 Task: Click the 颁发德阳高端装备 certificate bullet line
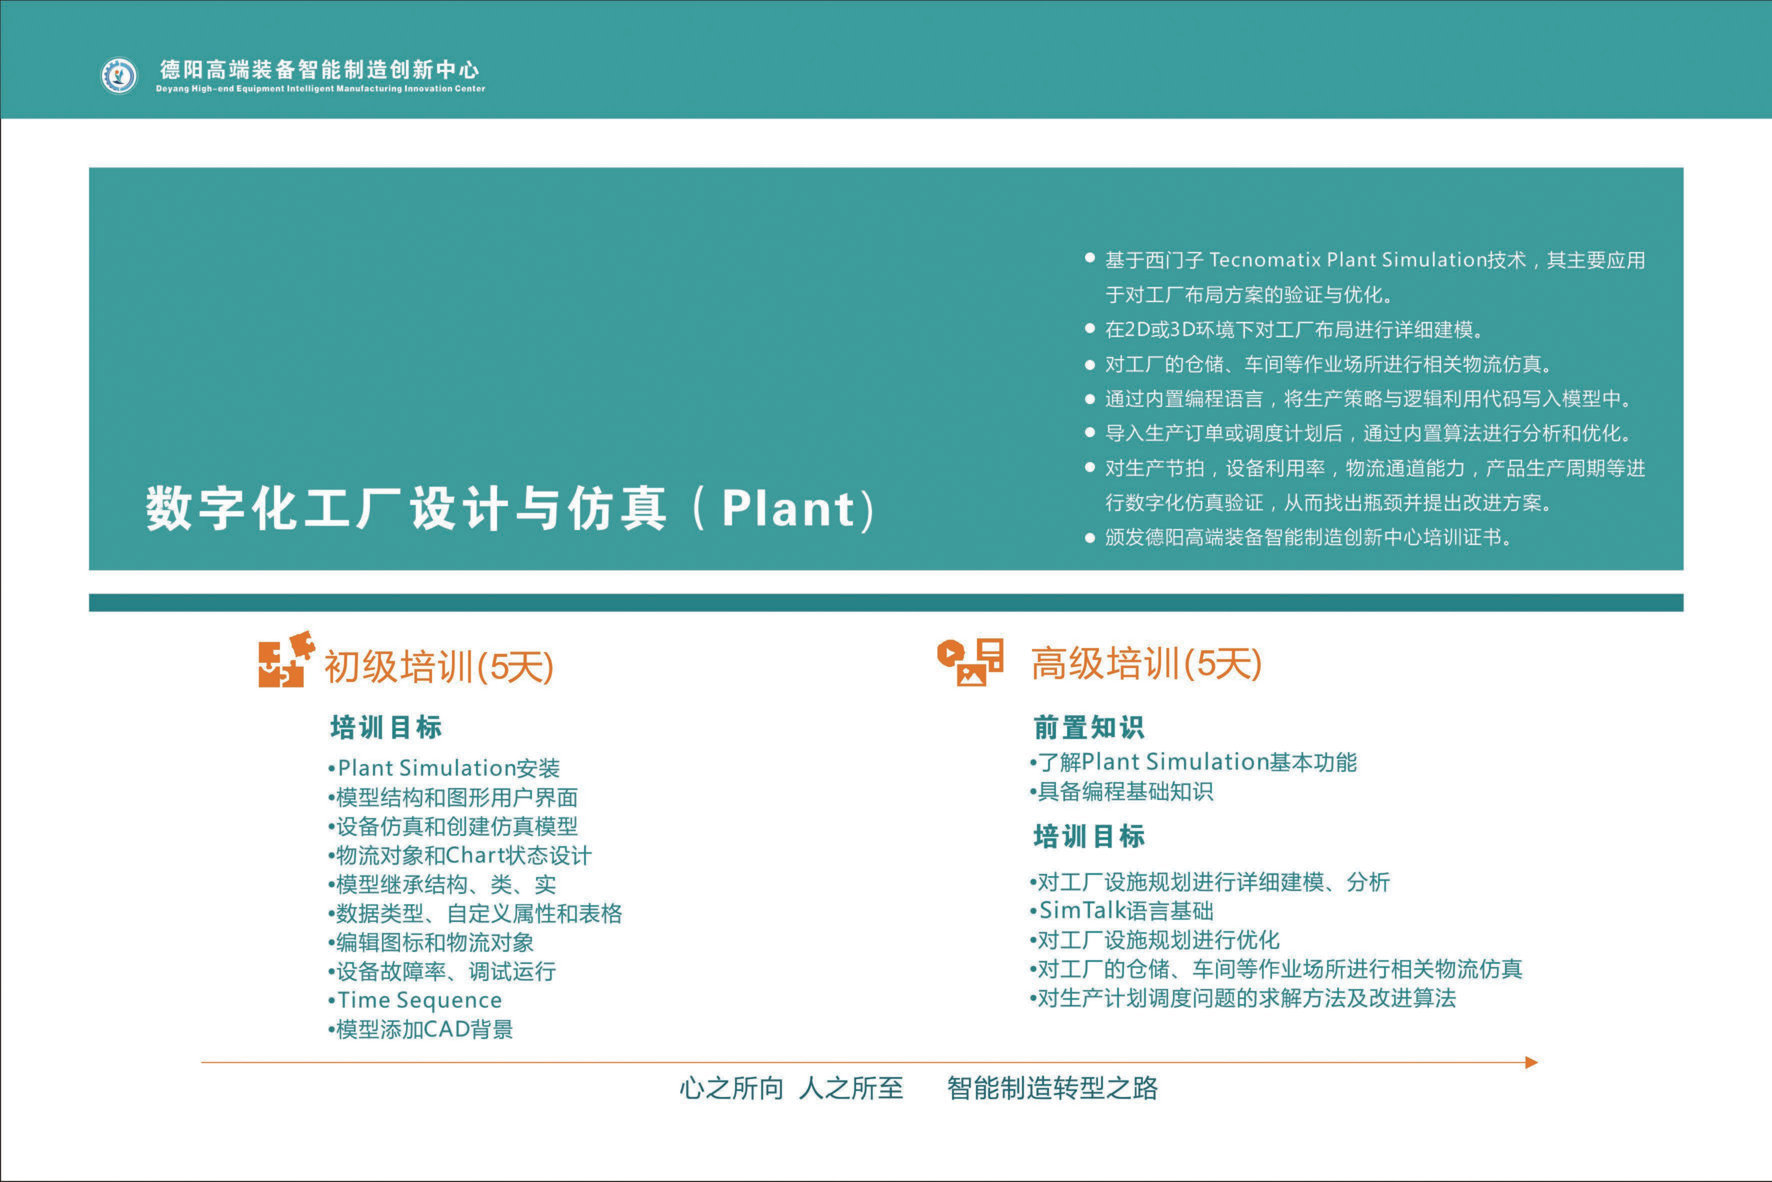pos(1308,537)
